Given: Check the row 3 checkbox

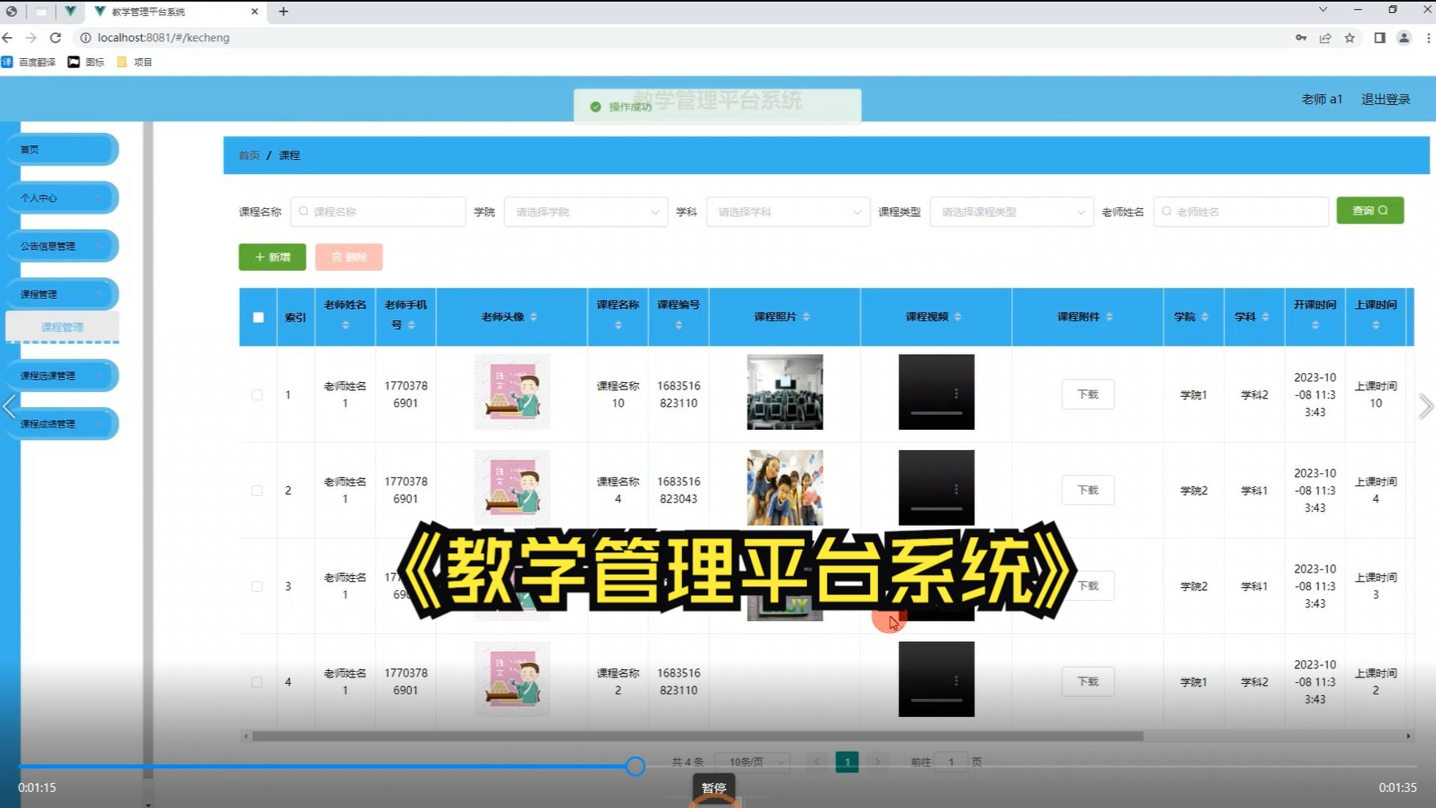Looking at the screenshot, I should tap(257, 586).
